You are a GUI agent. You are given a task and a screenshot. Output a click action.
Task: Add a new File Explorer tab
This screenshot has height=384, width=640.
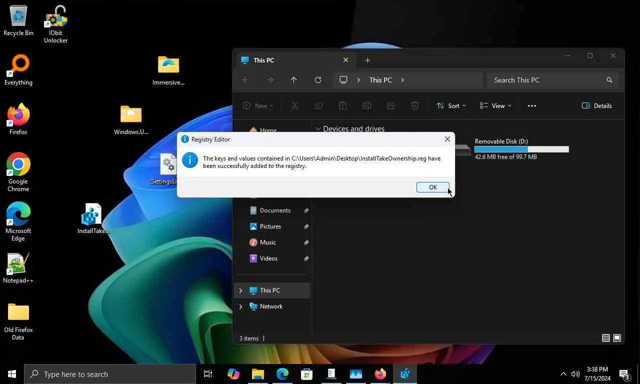pos(367,60)
